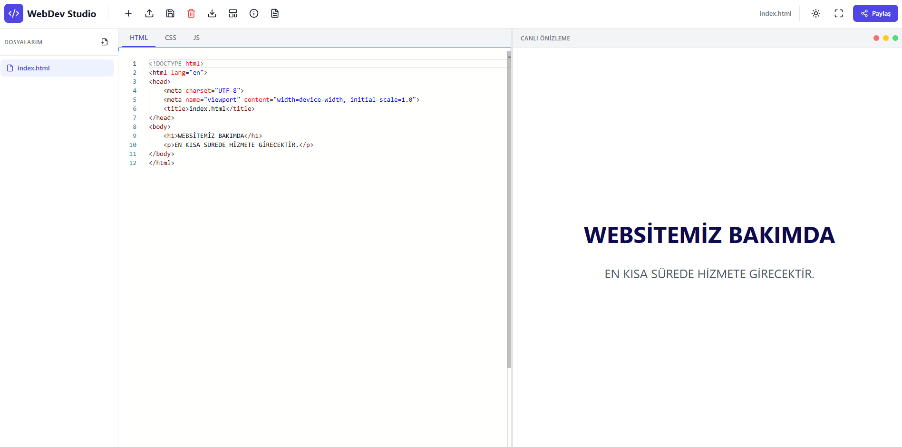Select index.html in file list
The height and width of the screenshot is (447, 902).
point(57,68)
